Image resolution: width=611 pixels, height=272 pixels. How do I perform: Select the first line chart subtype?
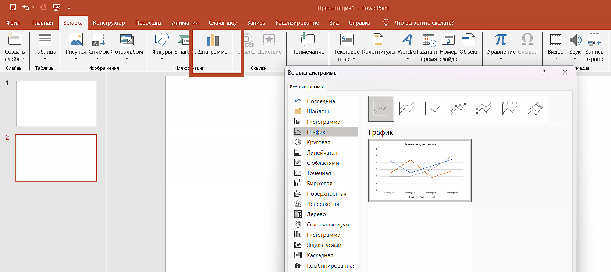coord(381,109)
